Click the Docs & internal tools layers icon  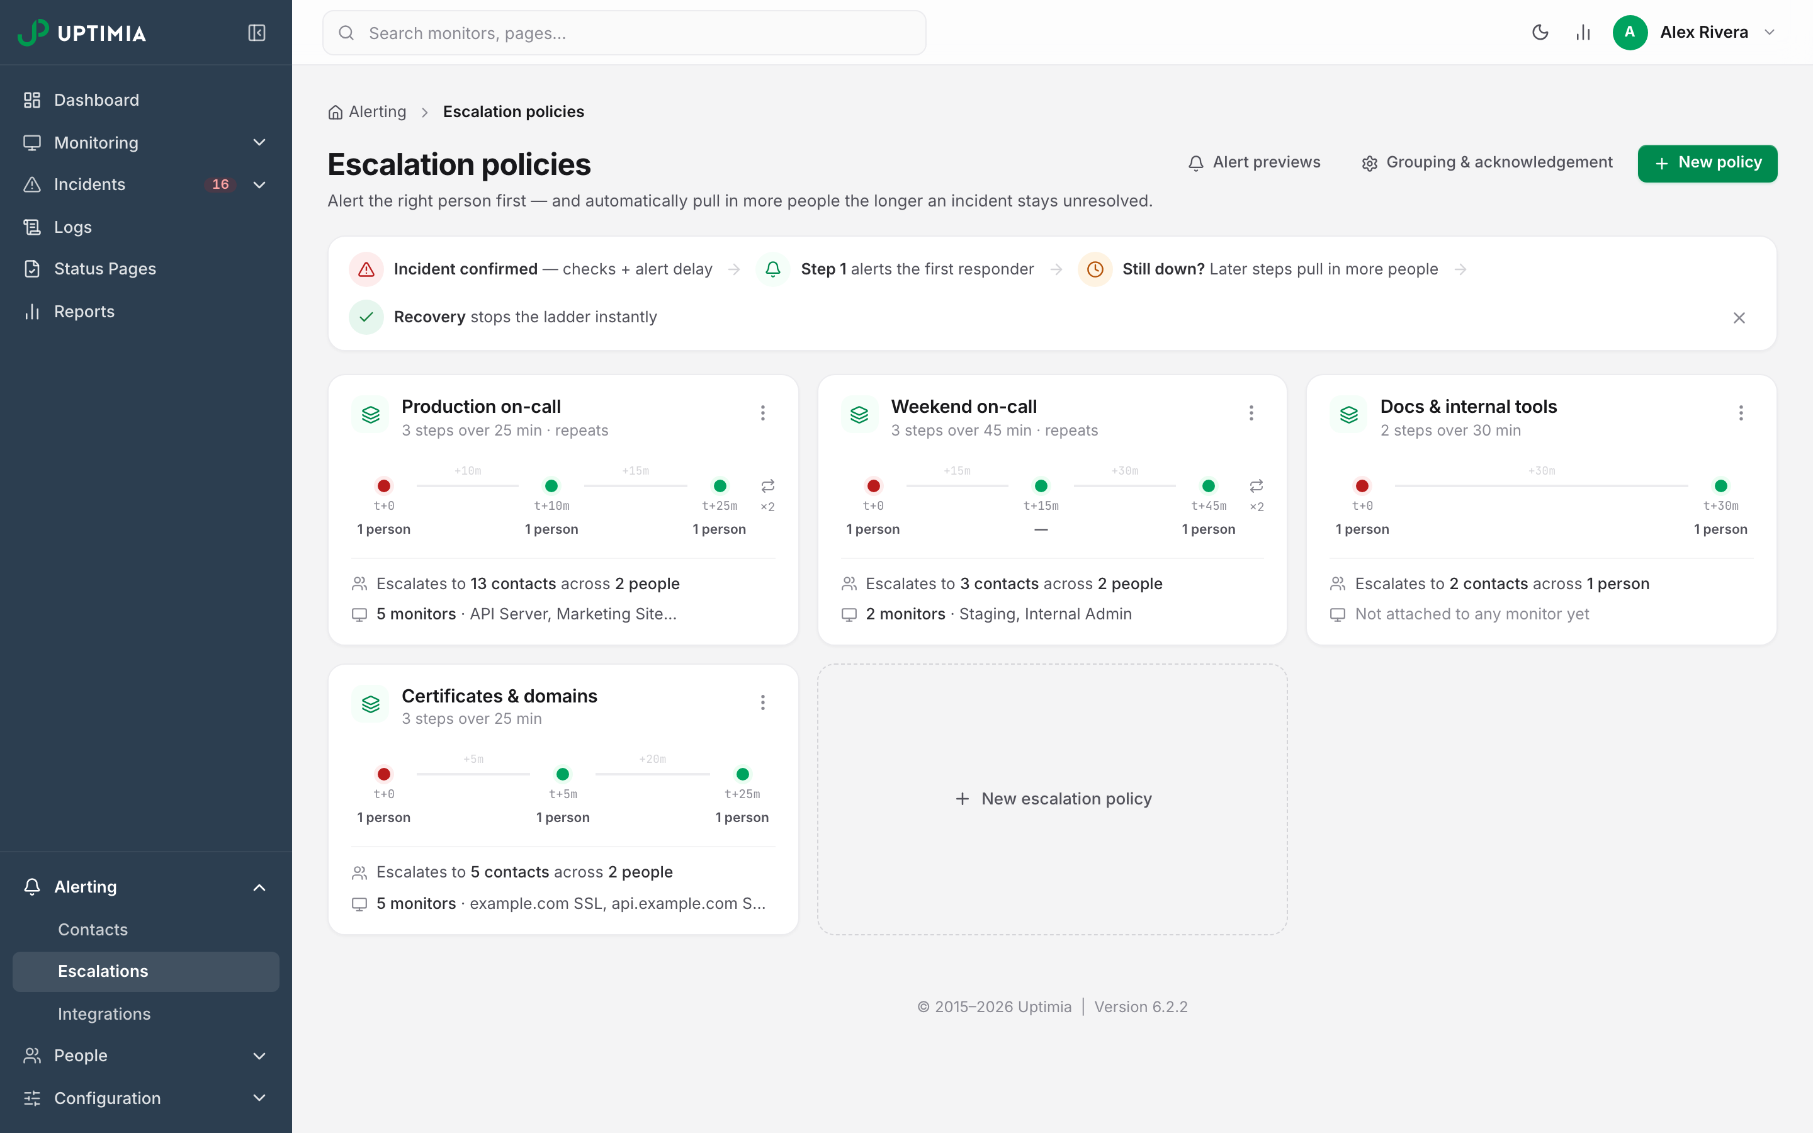(x=1348, y=414)
